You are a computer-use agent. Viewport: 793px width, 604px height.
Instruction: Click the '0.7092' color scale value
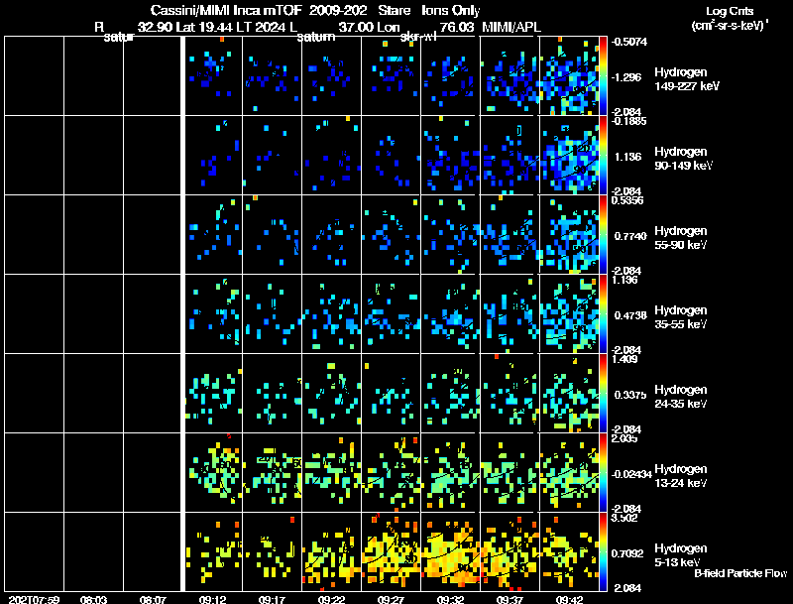tap(627, 553)
